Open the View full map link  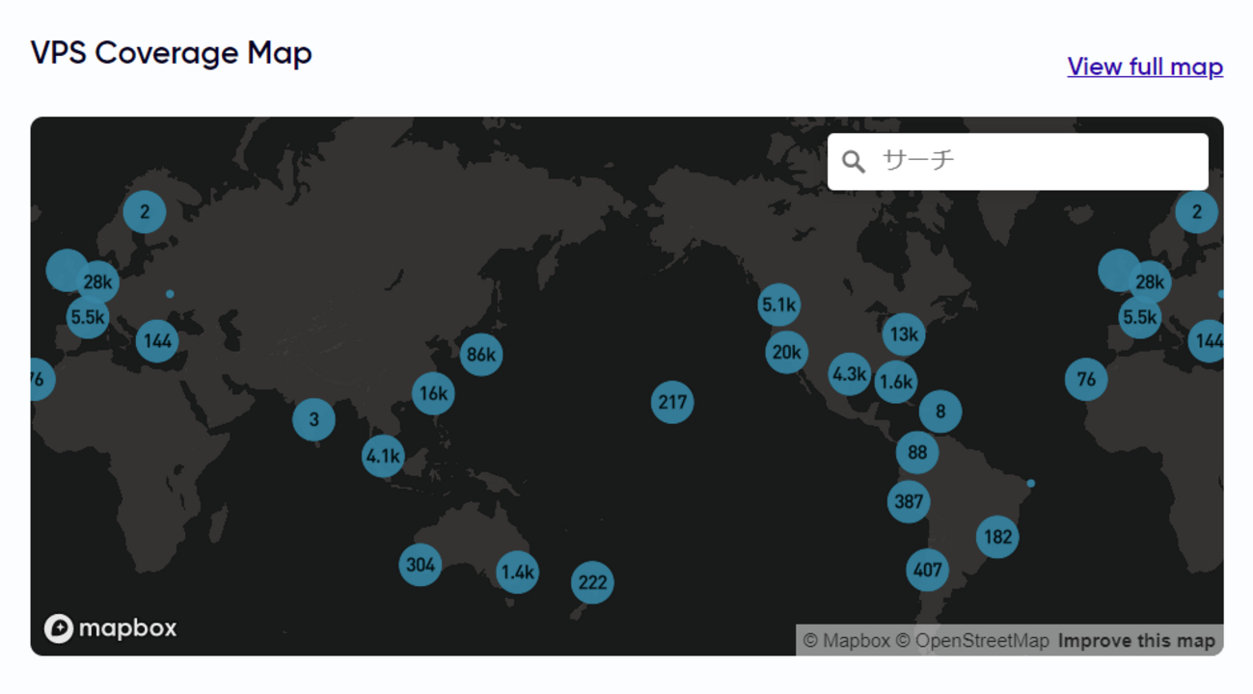tap(1145, 67)
